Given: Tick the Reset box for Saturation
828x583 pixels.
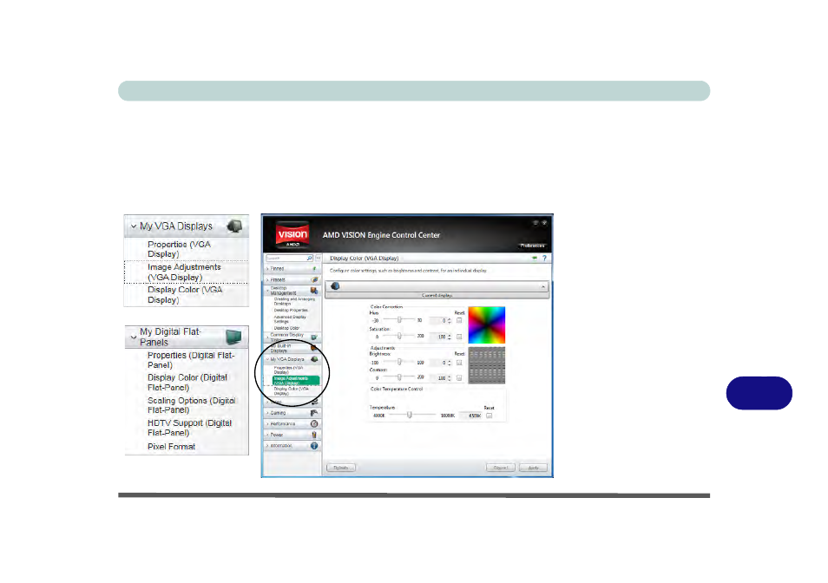Looking at the screenshot, I should click(459, 336).
